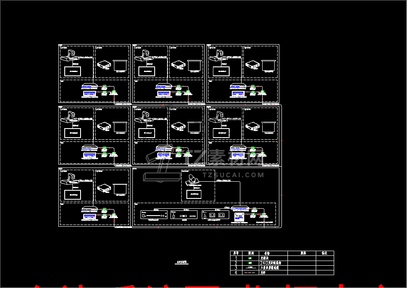This screenshot has height=288, width=407.
Task: Select the network switch in the top-left room block
Action: pyautogui.click(x=90, y=85)
